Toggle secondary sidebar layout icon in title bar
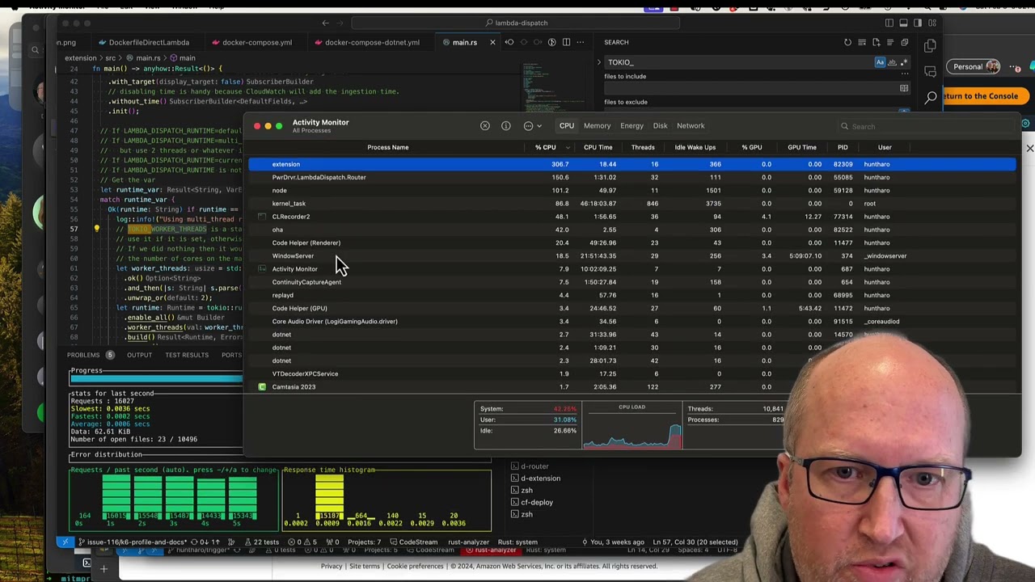Screen dimensions: 1035x582 pos(918,23)
